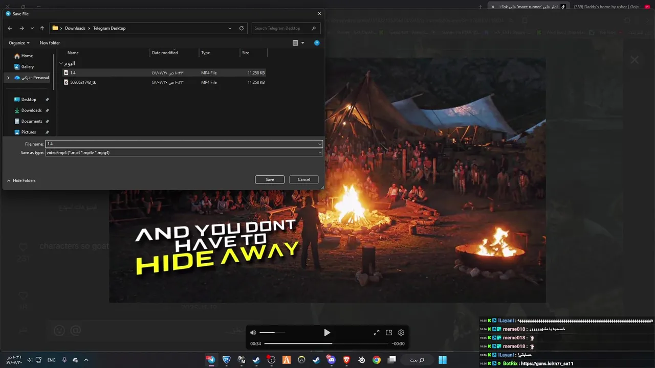Switch the ENG input language indicator
Screen dimensions: 655x368
[x=51, y=360]
